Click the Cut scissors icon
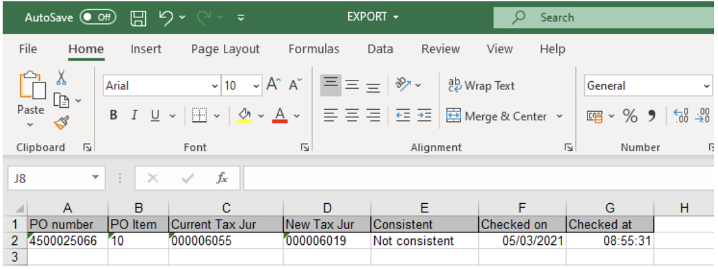The height and width of the screenshot is (269, 718). point(61,79)
